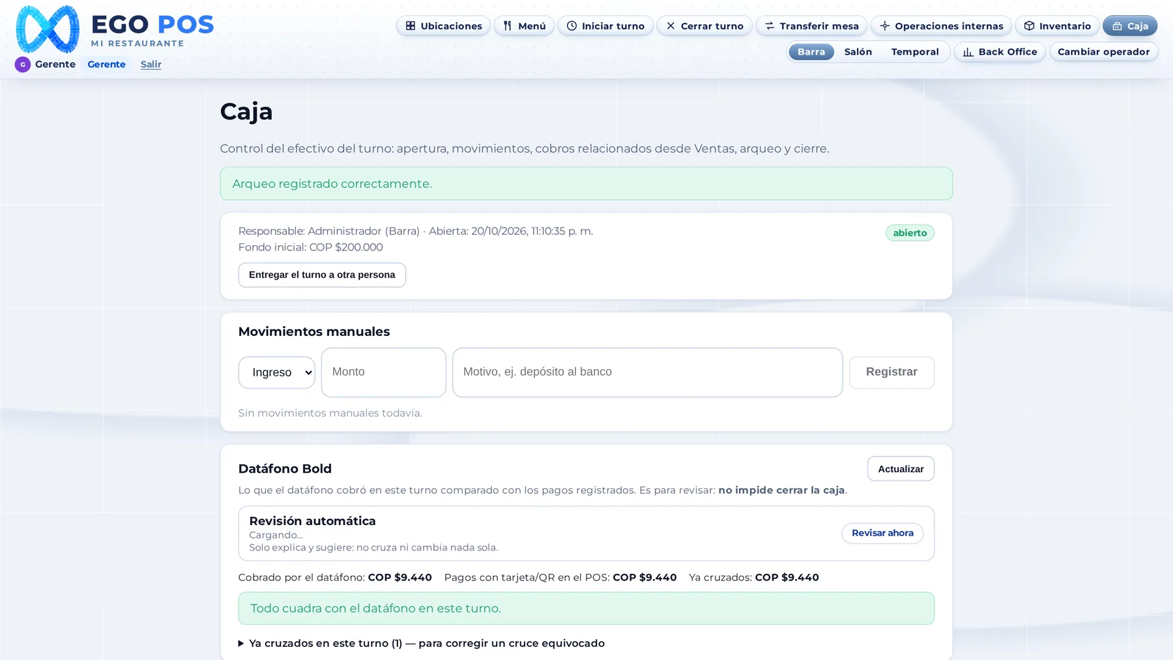Viewport: 1173px width, 660px height.
Task: Click the Arqueo registrado correctamente message
Action: click(x=586, y=184)
